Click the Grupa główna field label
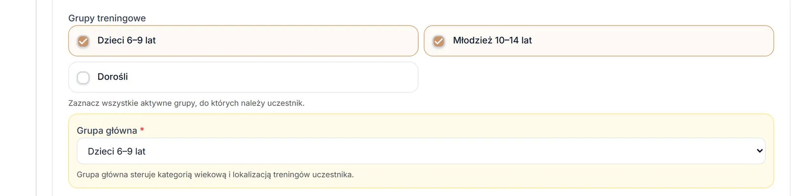 [107, 131]
